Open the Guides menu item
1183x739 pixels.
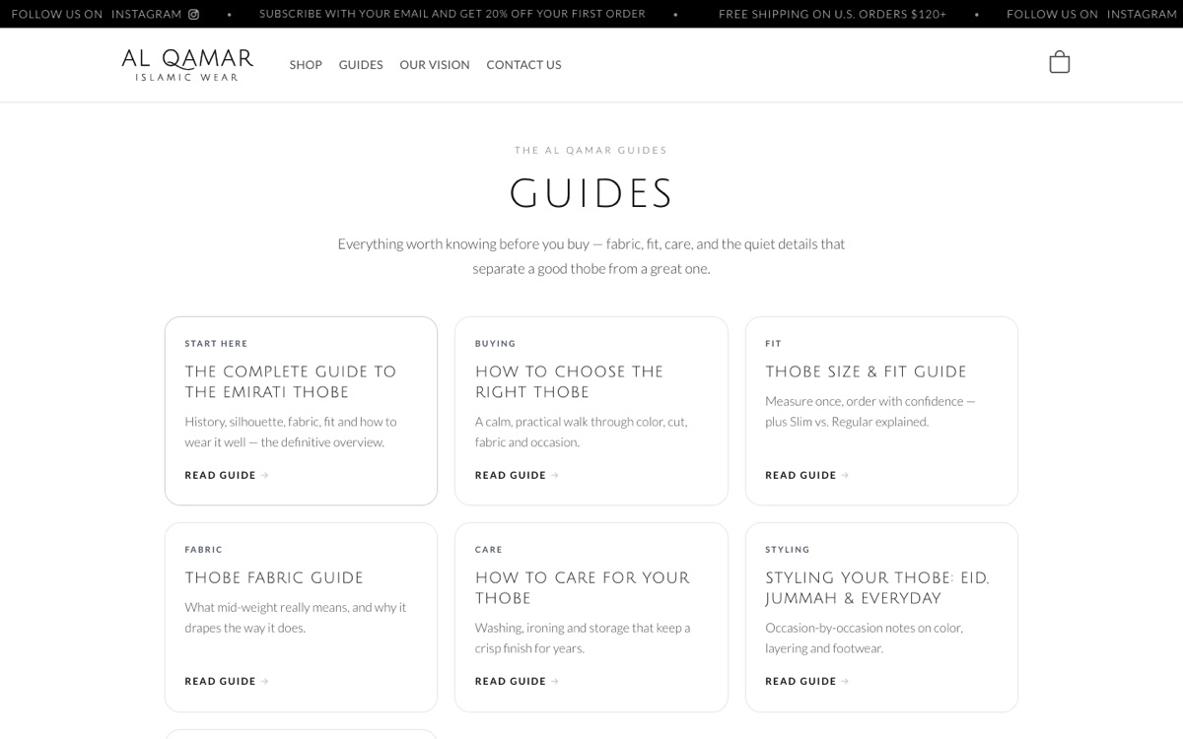click(361, 65)
